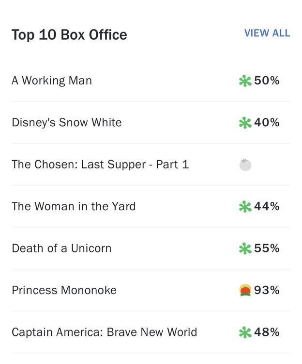Open the View All box office link
This screenshot has height=364, width=302.
pos(267,33)
